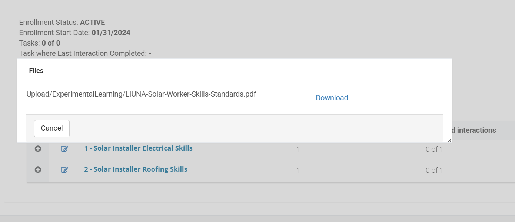
Task: Click edit icon for Roofing Skills row
Action: click(64, 170)
